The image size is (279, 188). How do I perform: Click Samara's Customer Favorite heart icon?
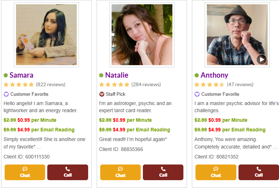click(6, 94)
